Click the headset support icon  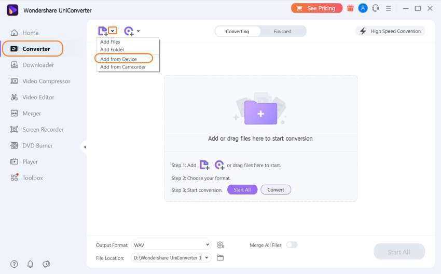[x=376, y=8]
